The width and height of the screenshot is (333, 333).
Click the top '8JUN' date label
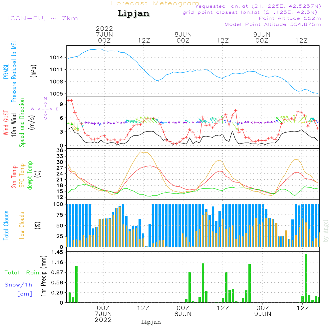183,34
